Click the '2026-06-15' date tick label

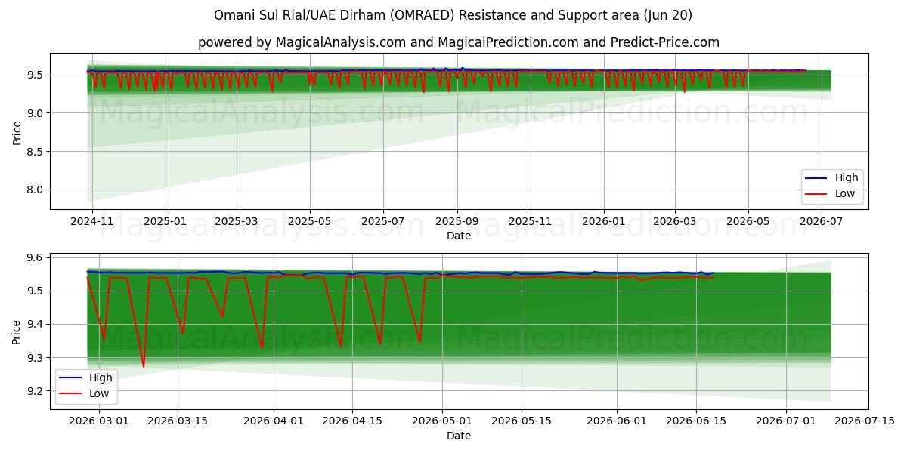696,421
